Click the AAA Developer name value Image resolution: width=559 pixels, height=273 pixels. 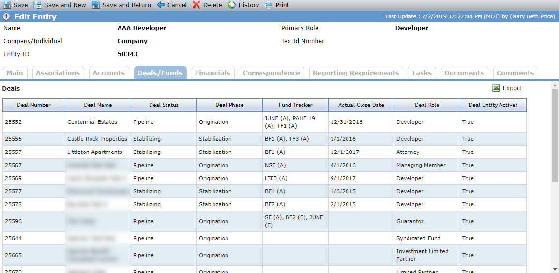click(x=141, y=28)
